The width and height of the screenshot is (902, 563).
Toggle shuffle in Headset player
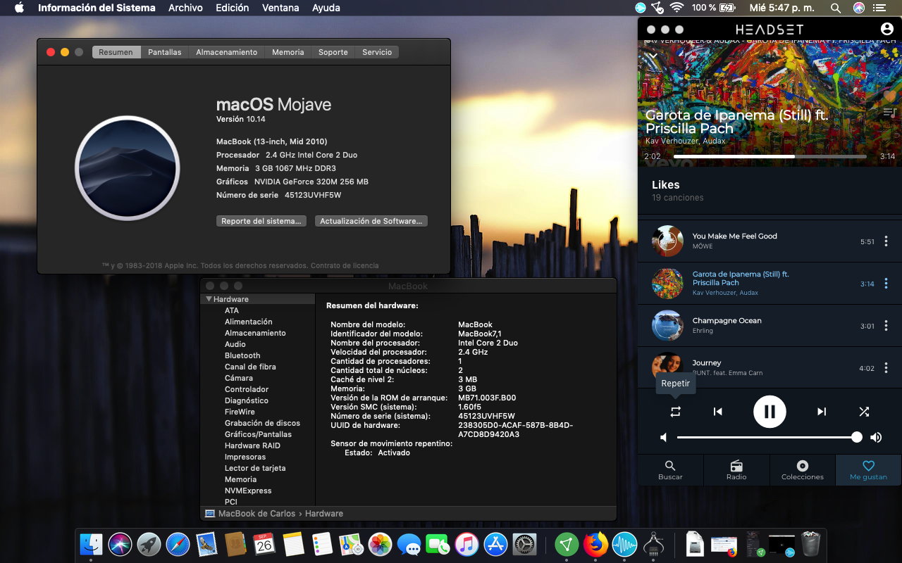[x=864, y=412]
